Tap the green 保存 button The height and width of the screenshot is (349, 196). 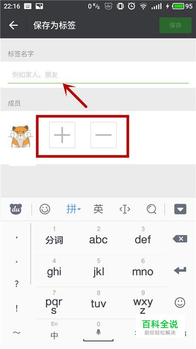coord(176,25)
